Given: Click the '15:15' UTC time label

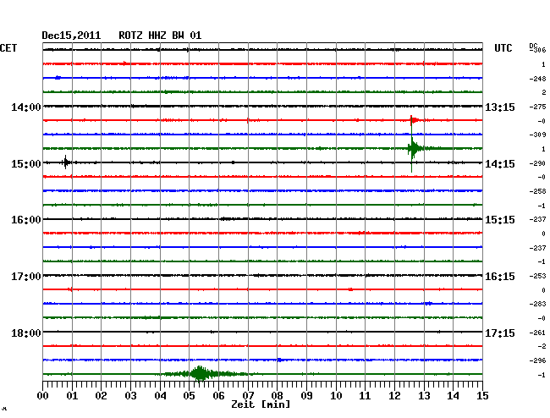Looking at the screenshot, I should (500, 220).
